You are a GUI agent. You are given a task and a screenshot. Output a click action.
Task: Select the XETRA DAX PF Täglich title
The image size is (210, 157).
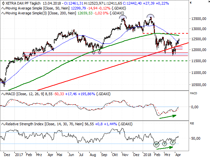23,3
